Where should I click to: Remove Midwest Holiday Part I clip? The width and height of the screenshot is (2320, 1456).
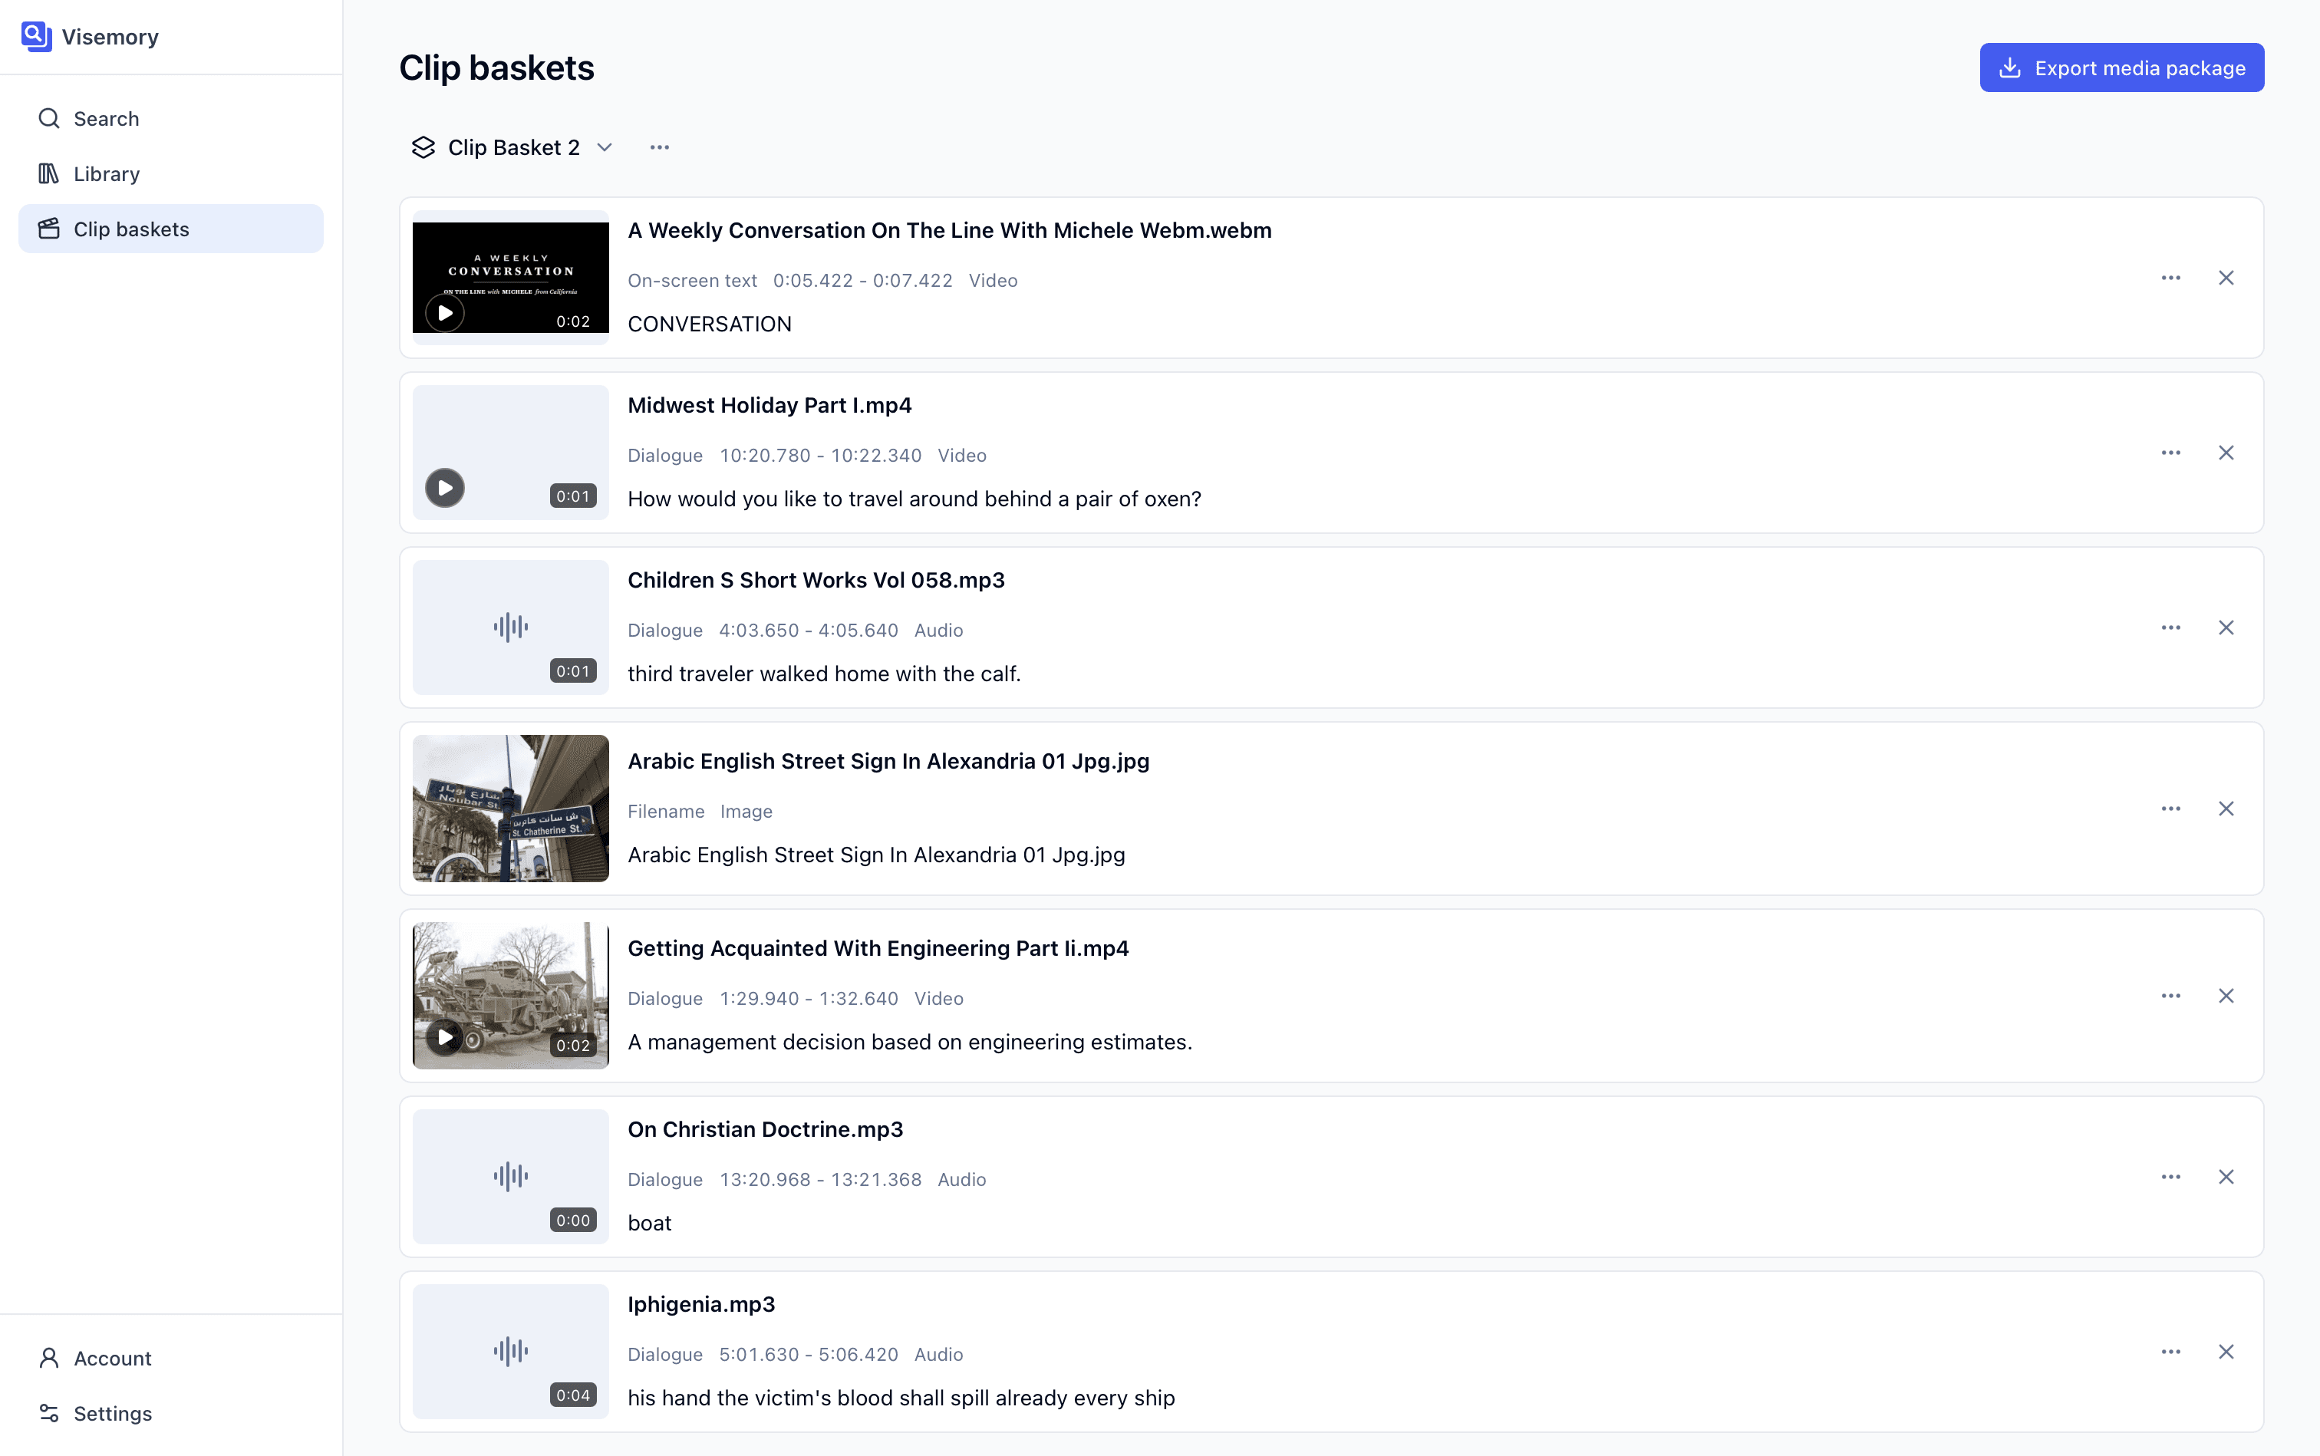pyautogui.click(x=2226, y=453)
